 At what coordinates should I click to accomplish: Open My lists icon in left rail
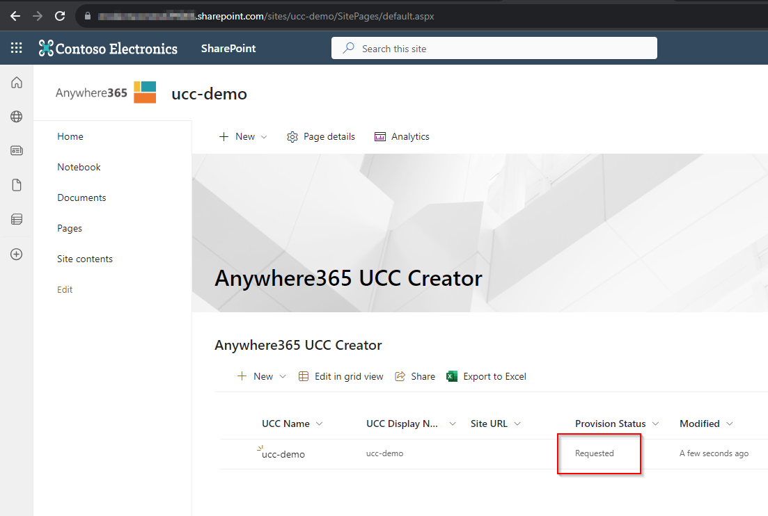point(17,220)
